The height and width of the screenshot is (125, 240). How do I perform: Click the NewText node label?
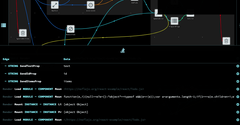(x=55, y=11)
